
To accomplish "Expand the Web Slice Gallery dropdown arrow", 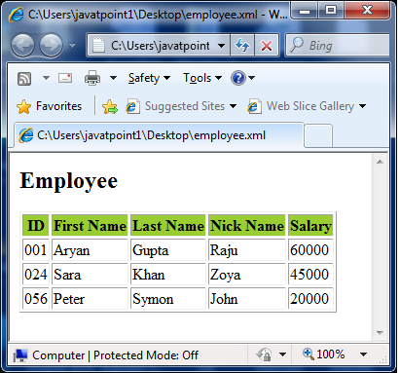I will 363,106.
